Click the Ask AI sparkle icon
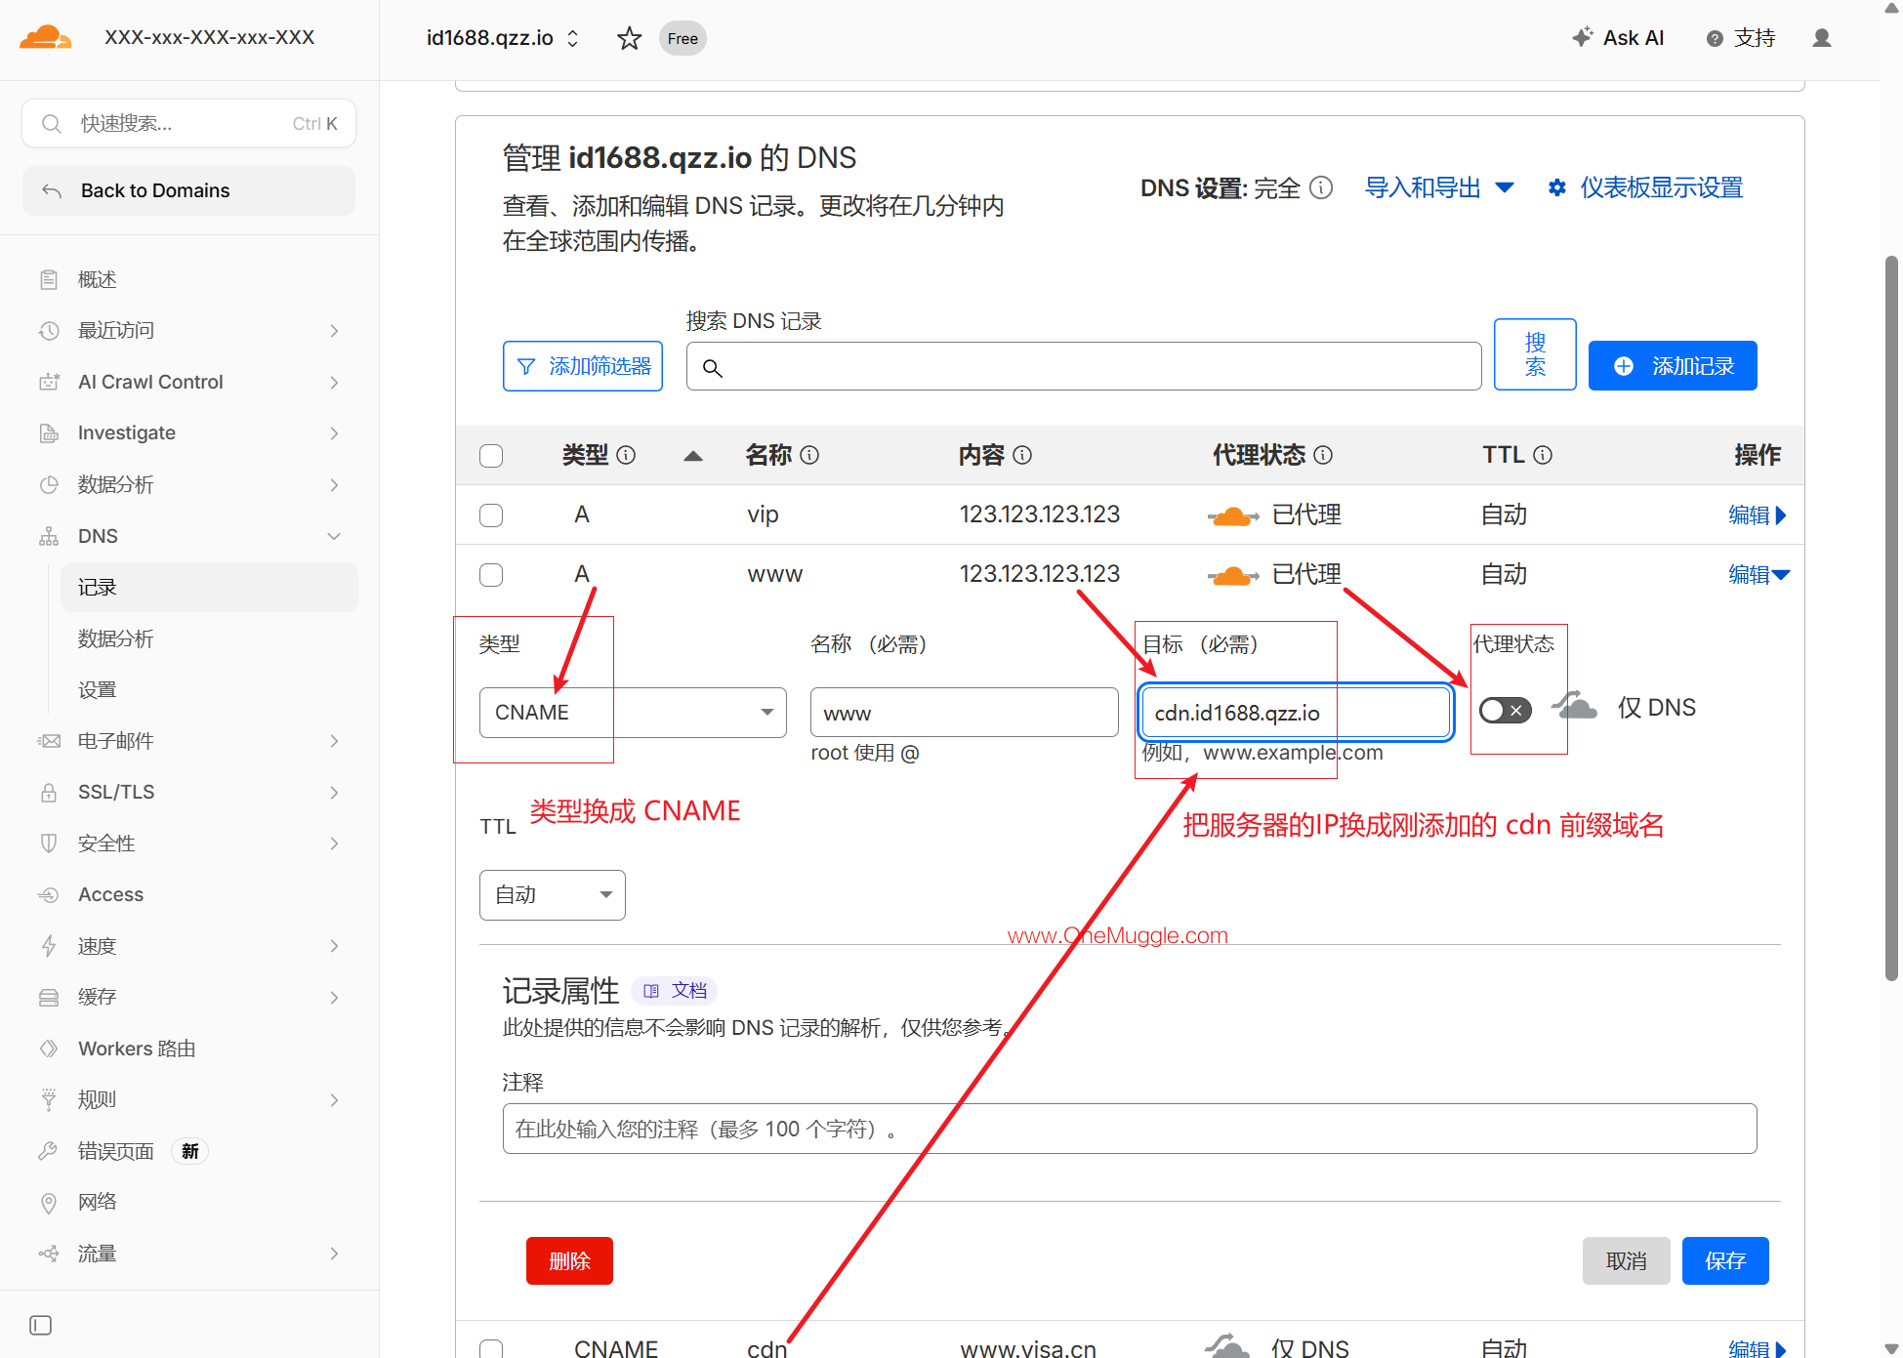 tap(1583, 37)
